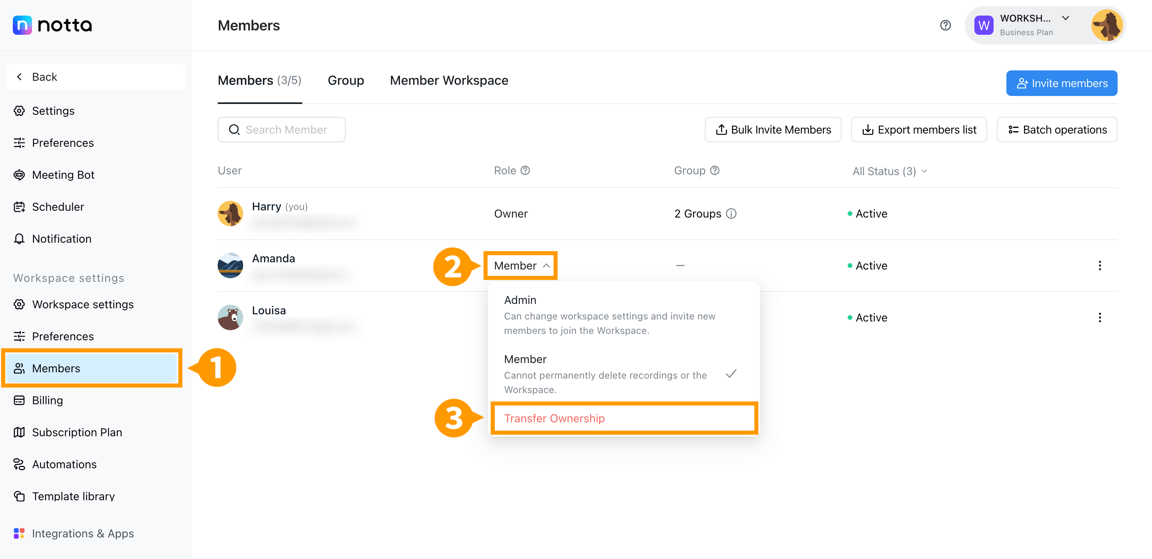Choose the Admin role option

point(624,315)
